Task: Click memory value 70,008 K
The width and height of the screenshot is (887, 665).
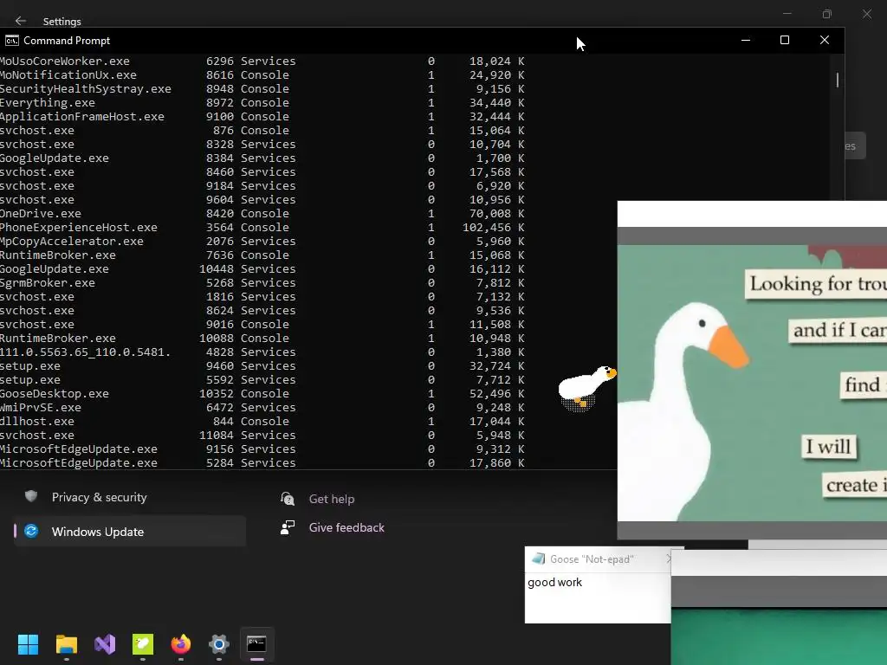Action: [x=496, y=214]
